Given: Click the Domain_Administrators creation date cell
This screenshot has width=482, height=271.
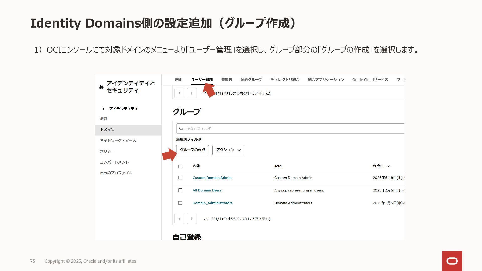Looking at the screenshot, I should [388, 203].
